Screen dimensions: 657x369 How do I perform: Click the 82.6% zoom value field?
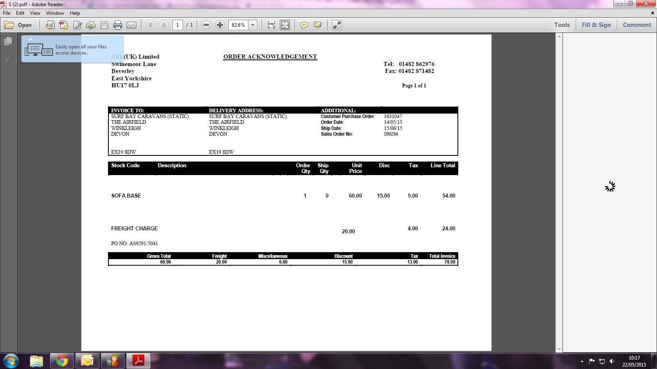pos(238,25)
